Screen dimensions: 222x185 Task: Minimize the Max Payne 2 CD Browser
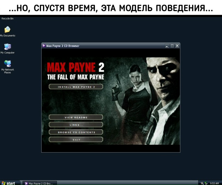[167, 46]
